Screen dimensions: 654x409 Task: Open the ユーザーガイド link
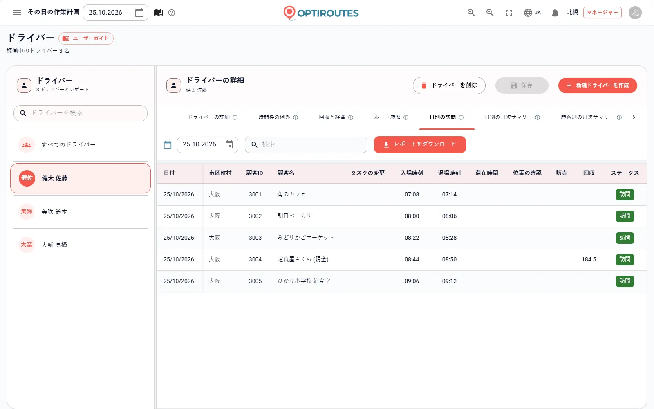86,38
